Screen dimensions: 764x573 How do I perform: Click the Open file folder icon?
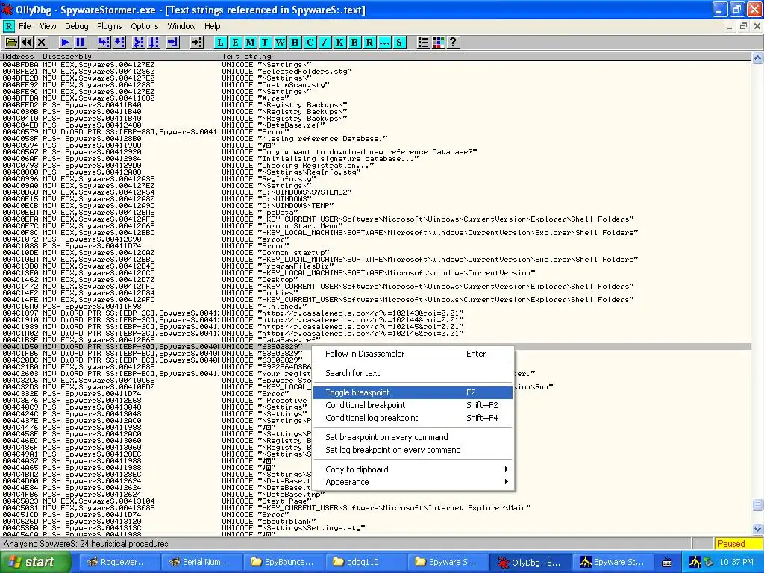11,43
